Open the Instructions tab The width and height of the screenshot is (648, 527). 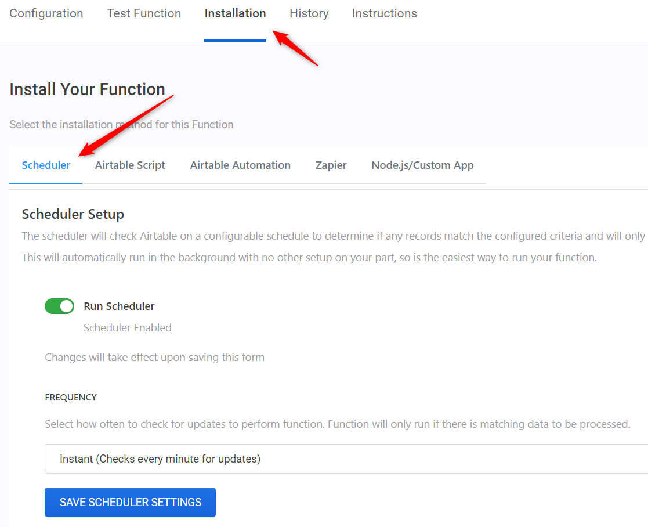coord(384,13)
